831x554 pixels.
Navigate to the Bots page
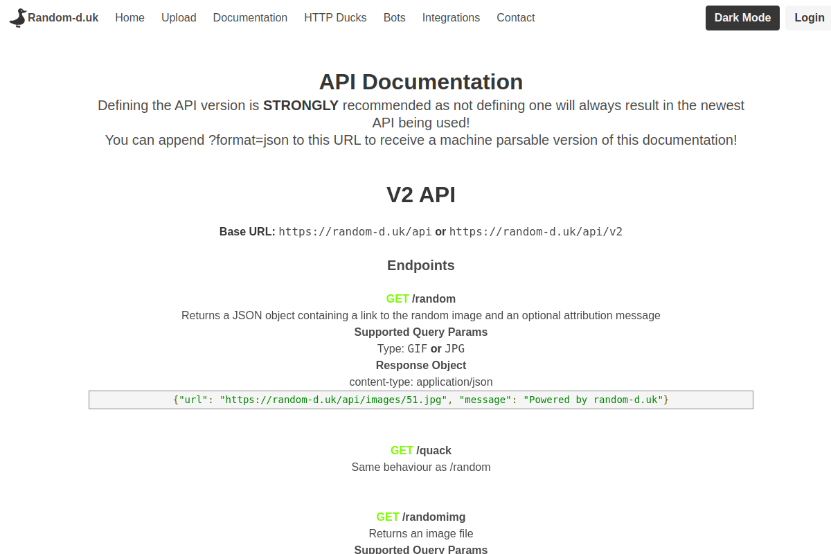395,18
